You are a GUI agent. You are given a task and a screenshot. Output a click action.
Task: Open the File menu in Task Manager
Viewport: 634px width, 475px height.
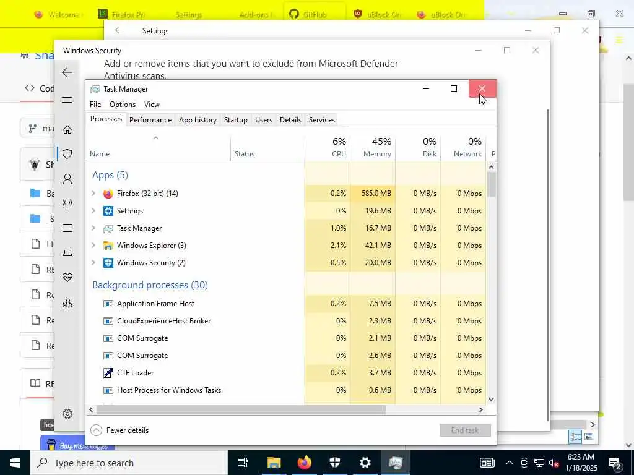95,105
